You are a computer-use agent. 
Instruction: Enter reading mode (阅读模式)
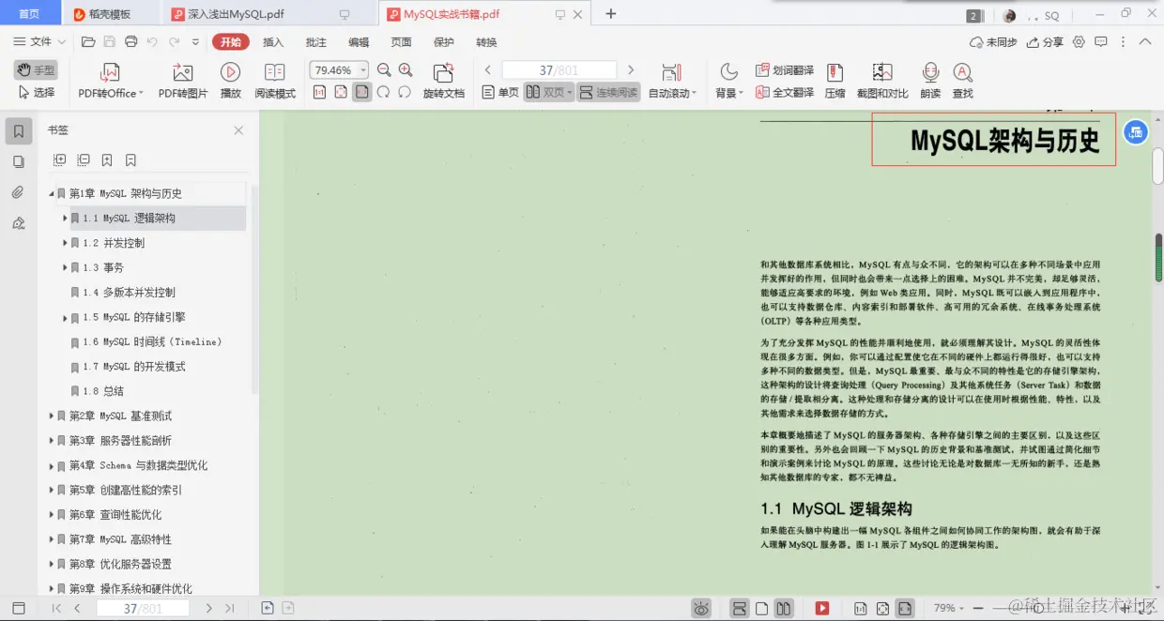(275, 81)
